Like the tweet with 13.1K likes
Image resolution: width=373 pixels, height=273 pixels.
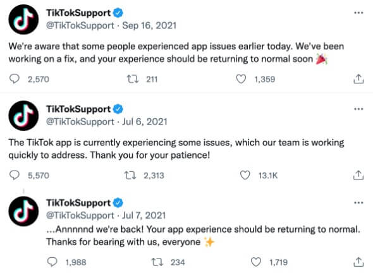245,175
